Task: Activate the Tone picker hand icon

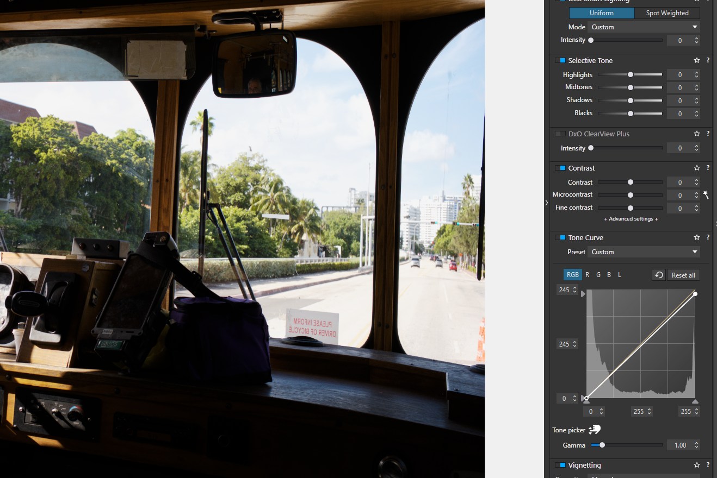Action: pyautogui.click(x=595, y=430)
